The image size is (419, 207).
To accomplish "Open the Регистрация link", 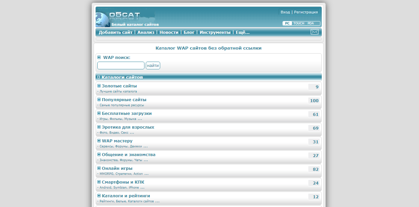I will (306, 12).
